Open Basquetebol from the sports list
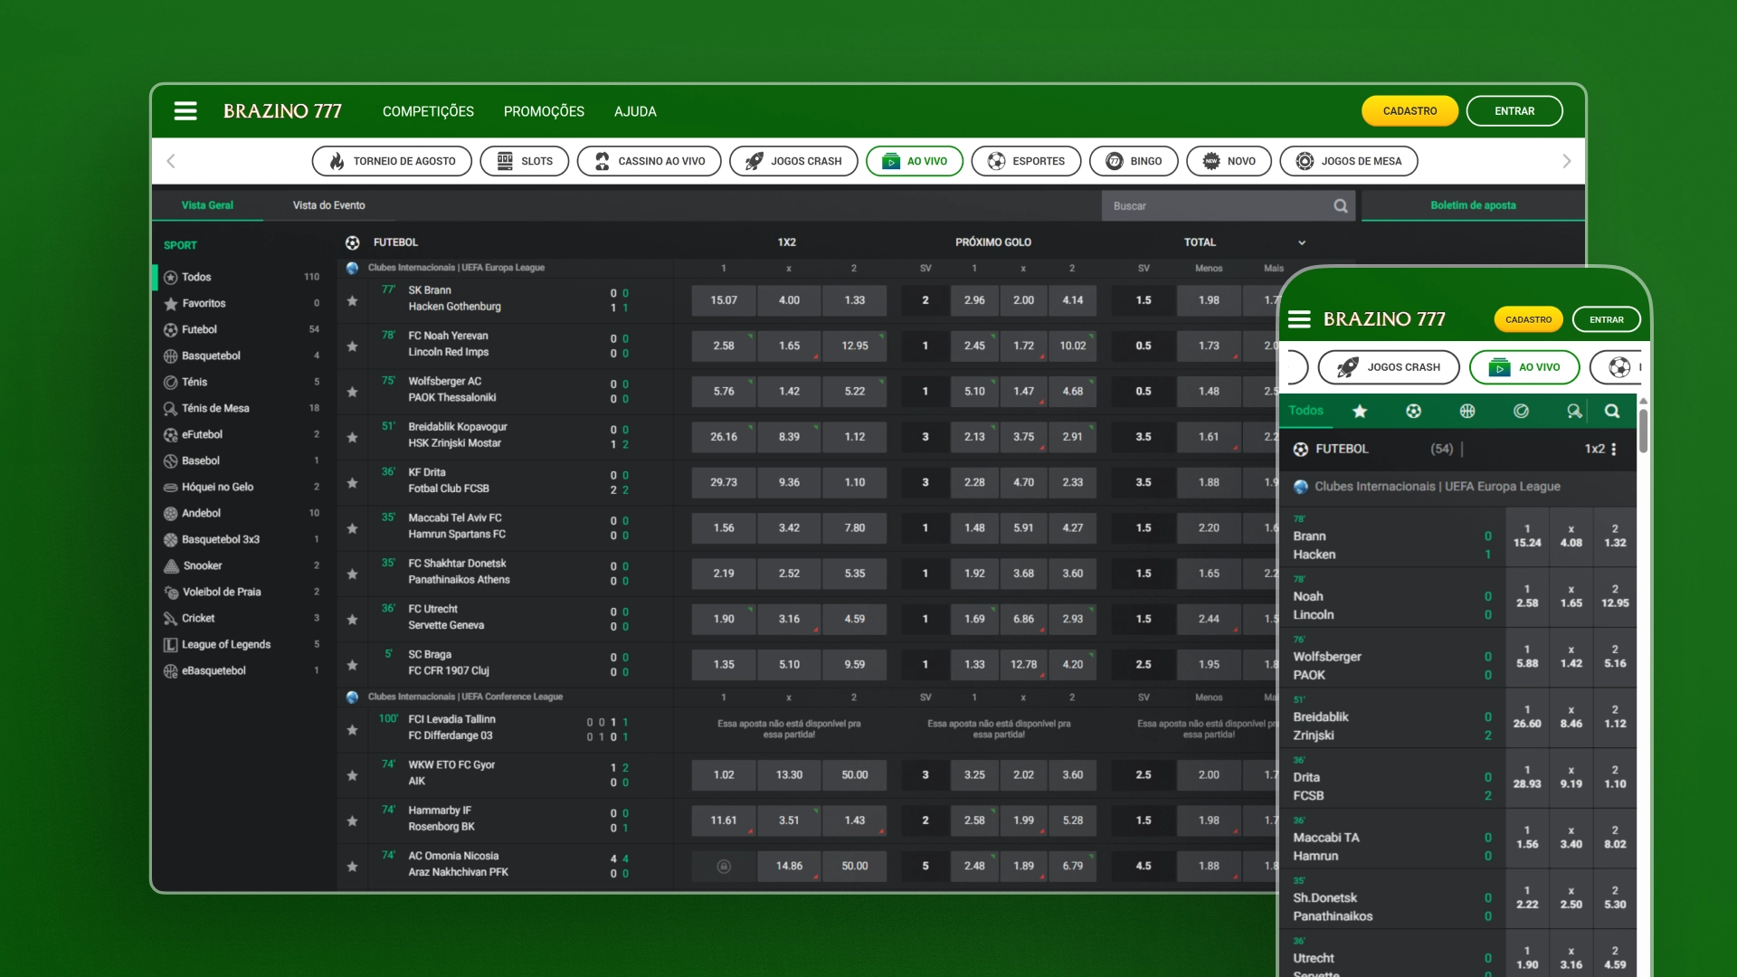This screenshot has width=1737, height=977. pos(214,356)
